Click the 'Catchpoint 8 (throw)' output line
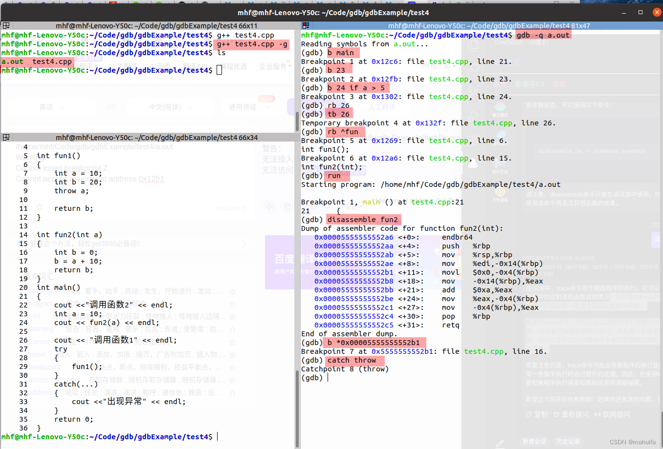This screenshot has height=449, width=663. click(345, 369)
